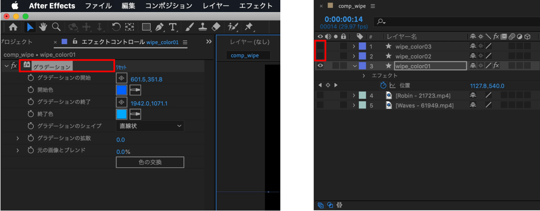Open the comp_wipe timeline panel menu
The height and width of the screenshot is (211, 540).
pyautogui.click(x=373, y=6)
